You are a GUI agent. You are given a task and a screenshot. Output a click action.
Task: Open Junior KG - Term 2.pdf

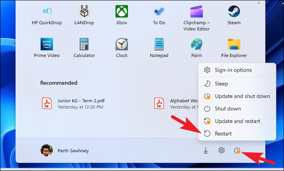(73, 103)
